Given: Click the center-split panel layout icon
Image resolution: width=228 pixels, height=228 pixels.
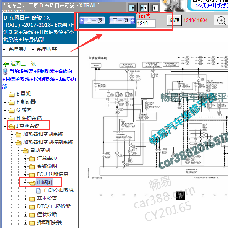Looking at the screenshot, I should 144,8.
